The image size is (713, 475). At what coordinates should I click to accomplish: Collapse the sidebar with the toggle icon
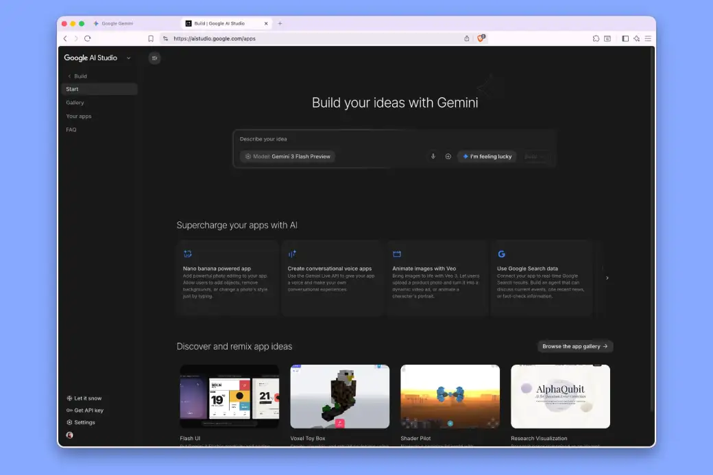coord(154,58)
